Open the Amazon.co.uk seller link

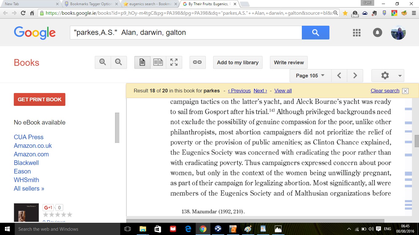tap(33, 146)
